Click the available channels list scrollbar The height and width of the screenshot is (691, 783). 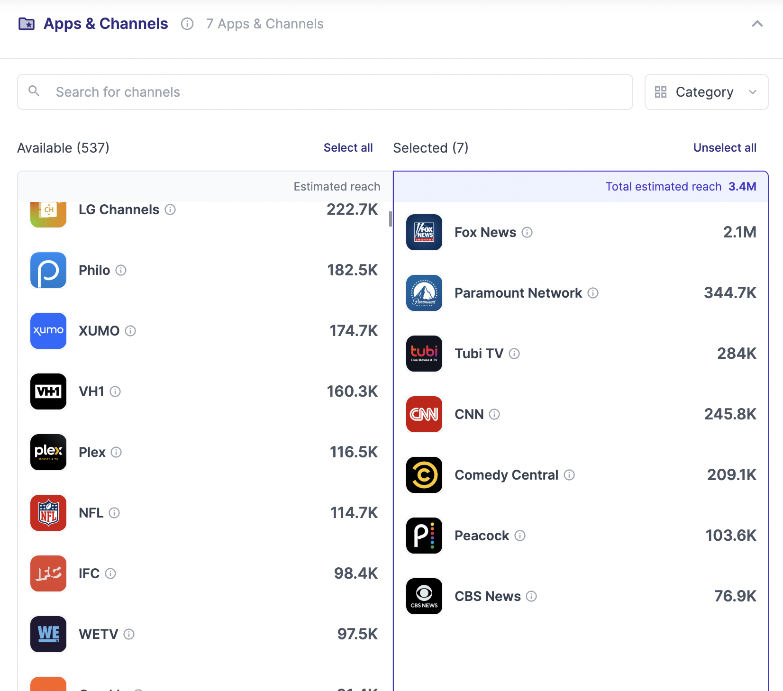tap(391, 219)
